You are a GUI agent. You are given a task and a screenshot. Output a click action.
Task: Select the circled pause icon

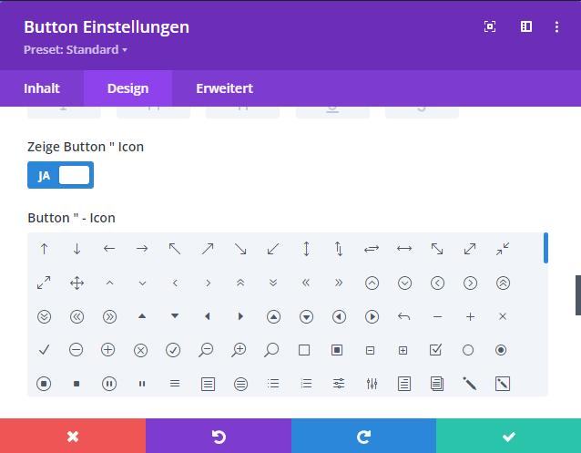109,384
